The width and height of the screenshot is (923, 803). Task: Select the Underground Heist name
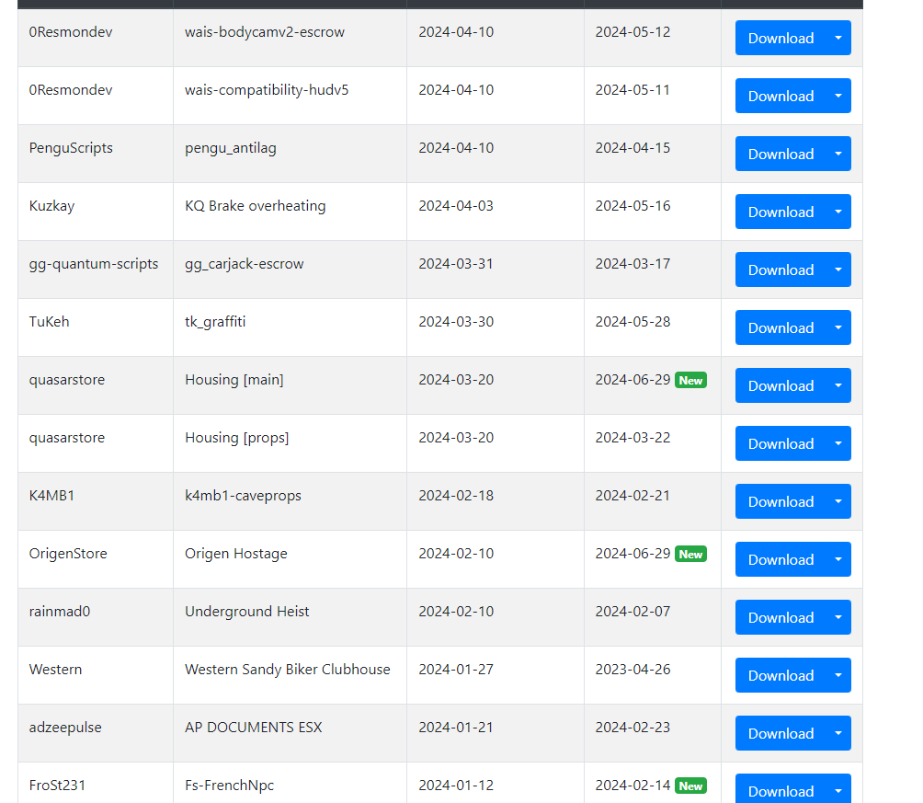coord(246,612)
